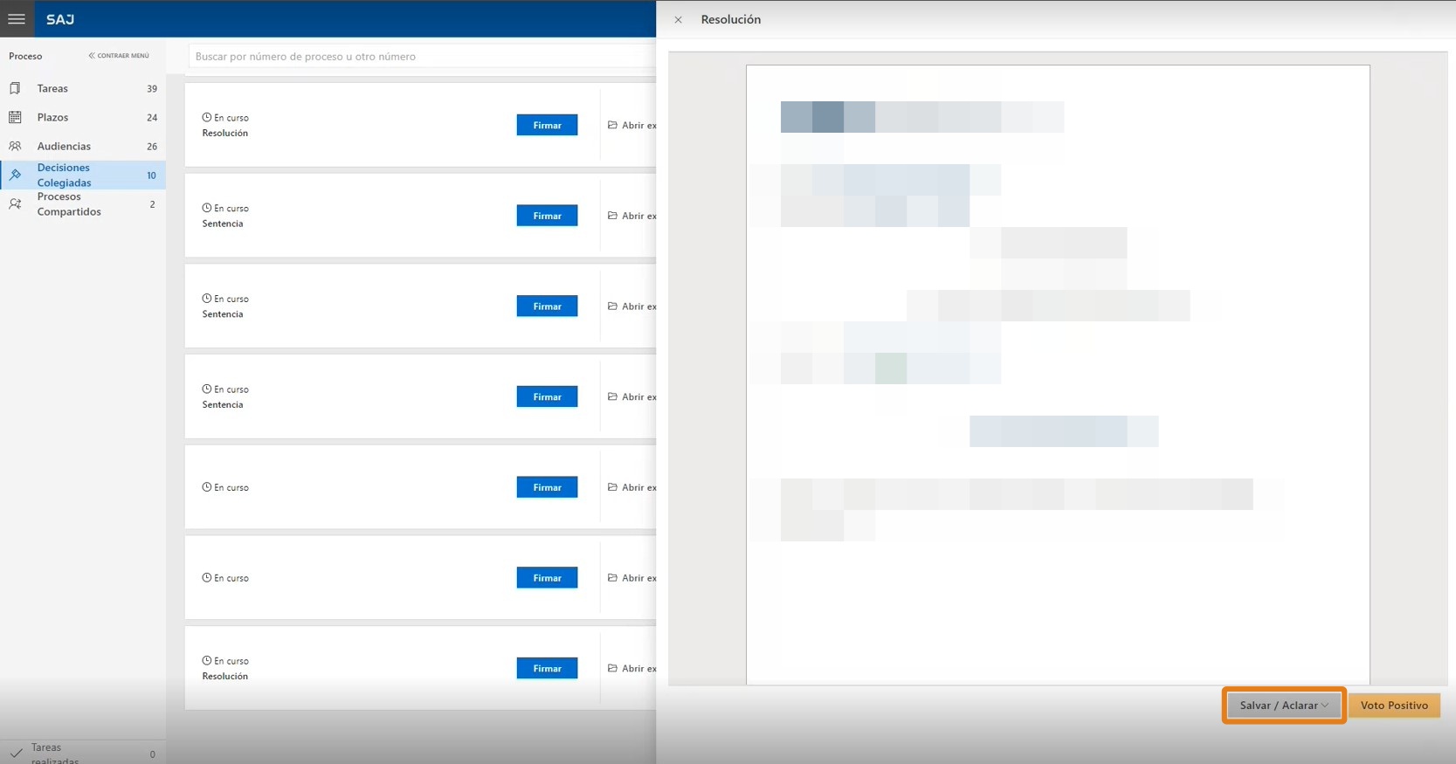
Task: Click the Decisiones Colegiadas gavel icon
Action: [x=15, y=175]
